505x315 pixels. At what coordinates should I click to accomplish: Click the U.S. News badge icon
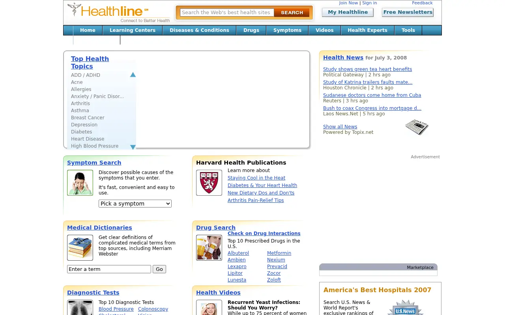click(x=405, y=308)
